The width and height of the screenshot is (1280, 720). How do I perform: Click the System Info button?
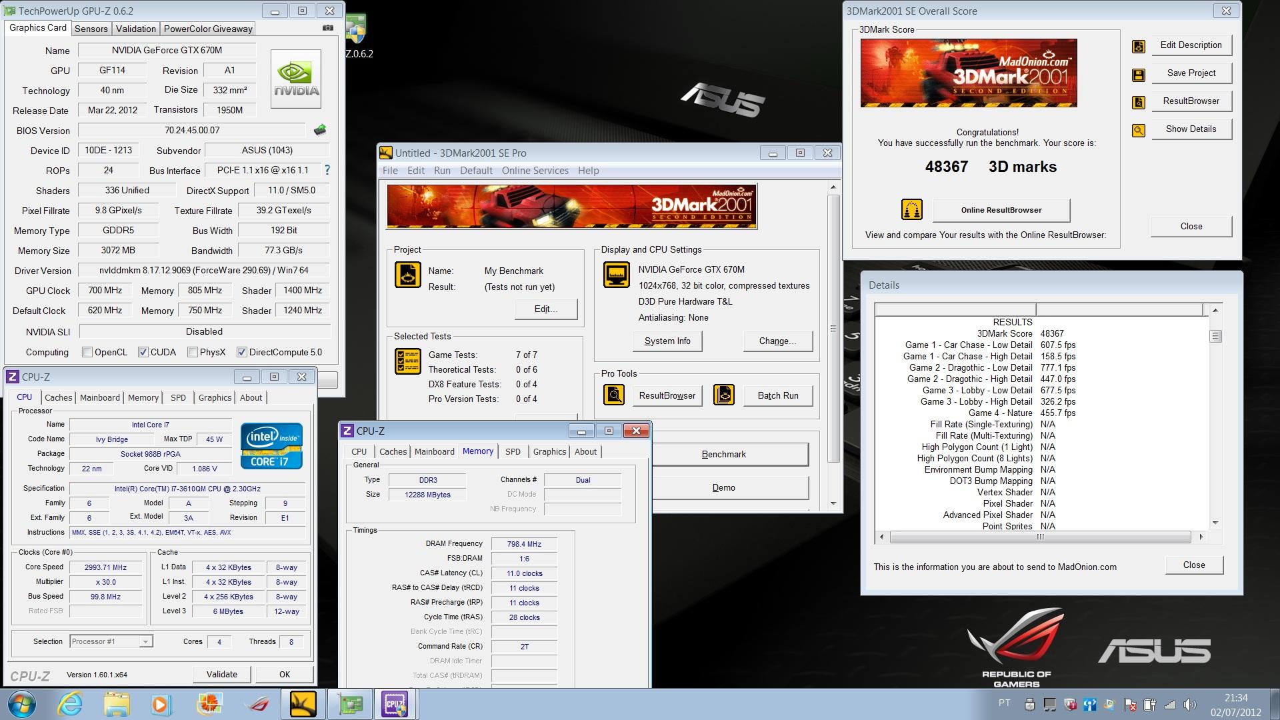click(667, 341)
